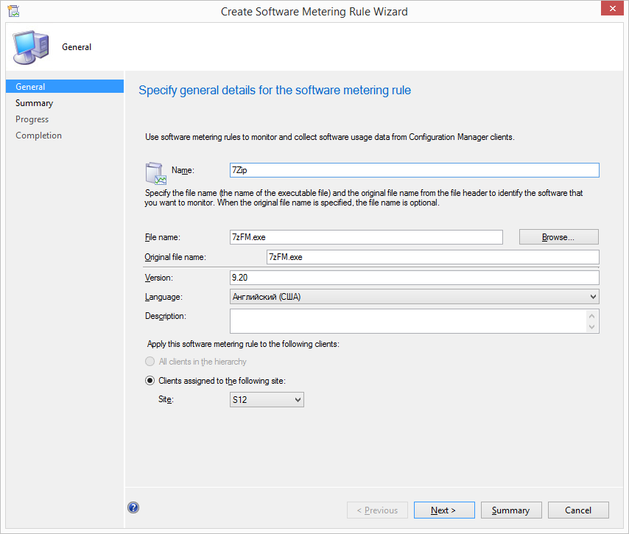The height and width of the screenshot is (534, 629).
Task: Open the Site dropdown showing S12
Action: [267, 399]
